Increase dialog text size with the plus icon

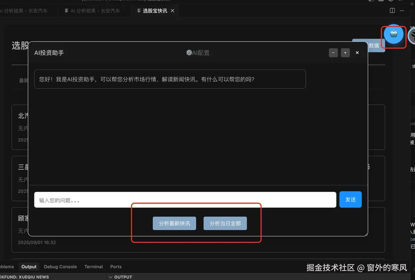[x=345, y=52]
